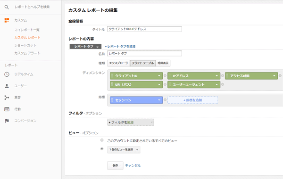The image size is (283, 179).
Task: Open the リアルタイム clock icon
Action: [x=7, y=74]
